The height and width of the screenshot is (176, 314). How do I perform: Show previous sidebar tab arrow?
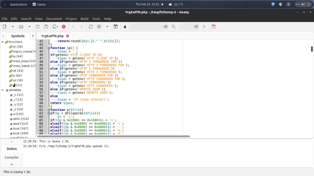pos(3,36)
